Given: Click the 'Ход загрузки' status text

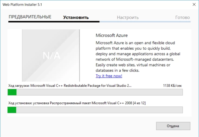Looking at the screenshot, I should 70,86.
